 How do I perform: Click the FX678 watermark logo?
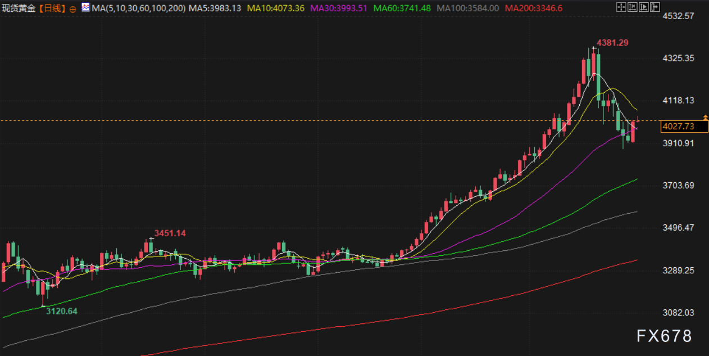(664, 336)
